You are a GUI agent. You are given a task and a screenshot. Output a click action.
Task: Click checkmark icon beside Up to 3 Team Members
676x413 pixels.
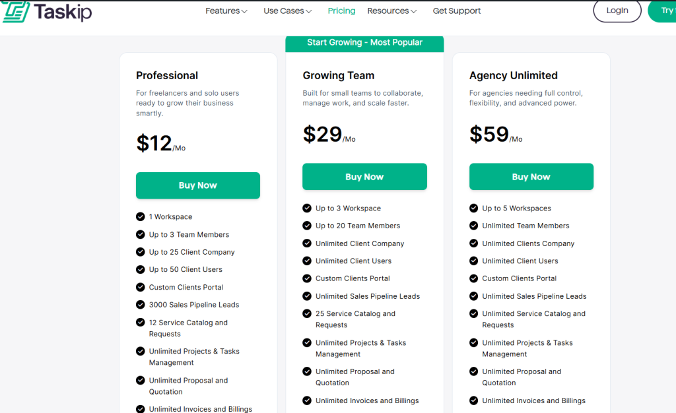(140, 234)
